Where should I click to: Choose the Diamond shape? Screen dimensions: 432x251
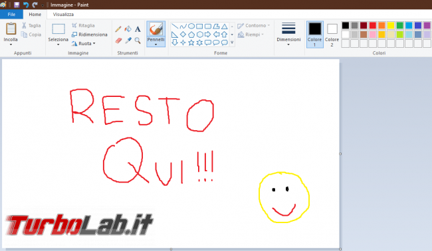pos(183,35)
